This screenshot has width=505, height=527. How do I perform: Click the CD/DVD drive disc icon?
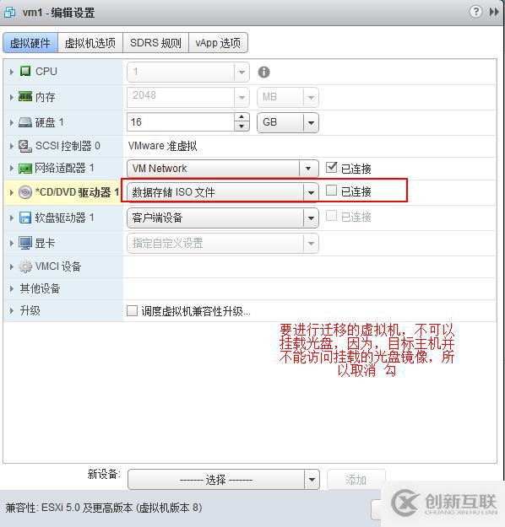tap(25, 192)
